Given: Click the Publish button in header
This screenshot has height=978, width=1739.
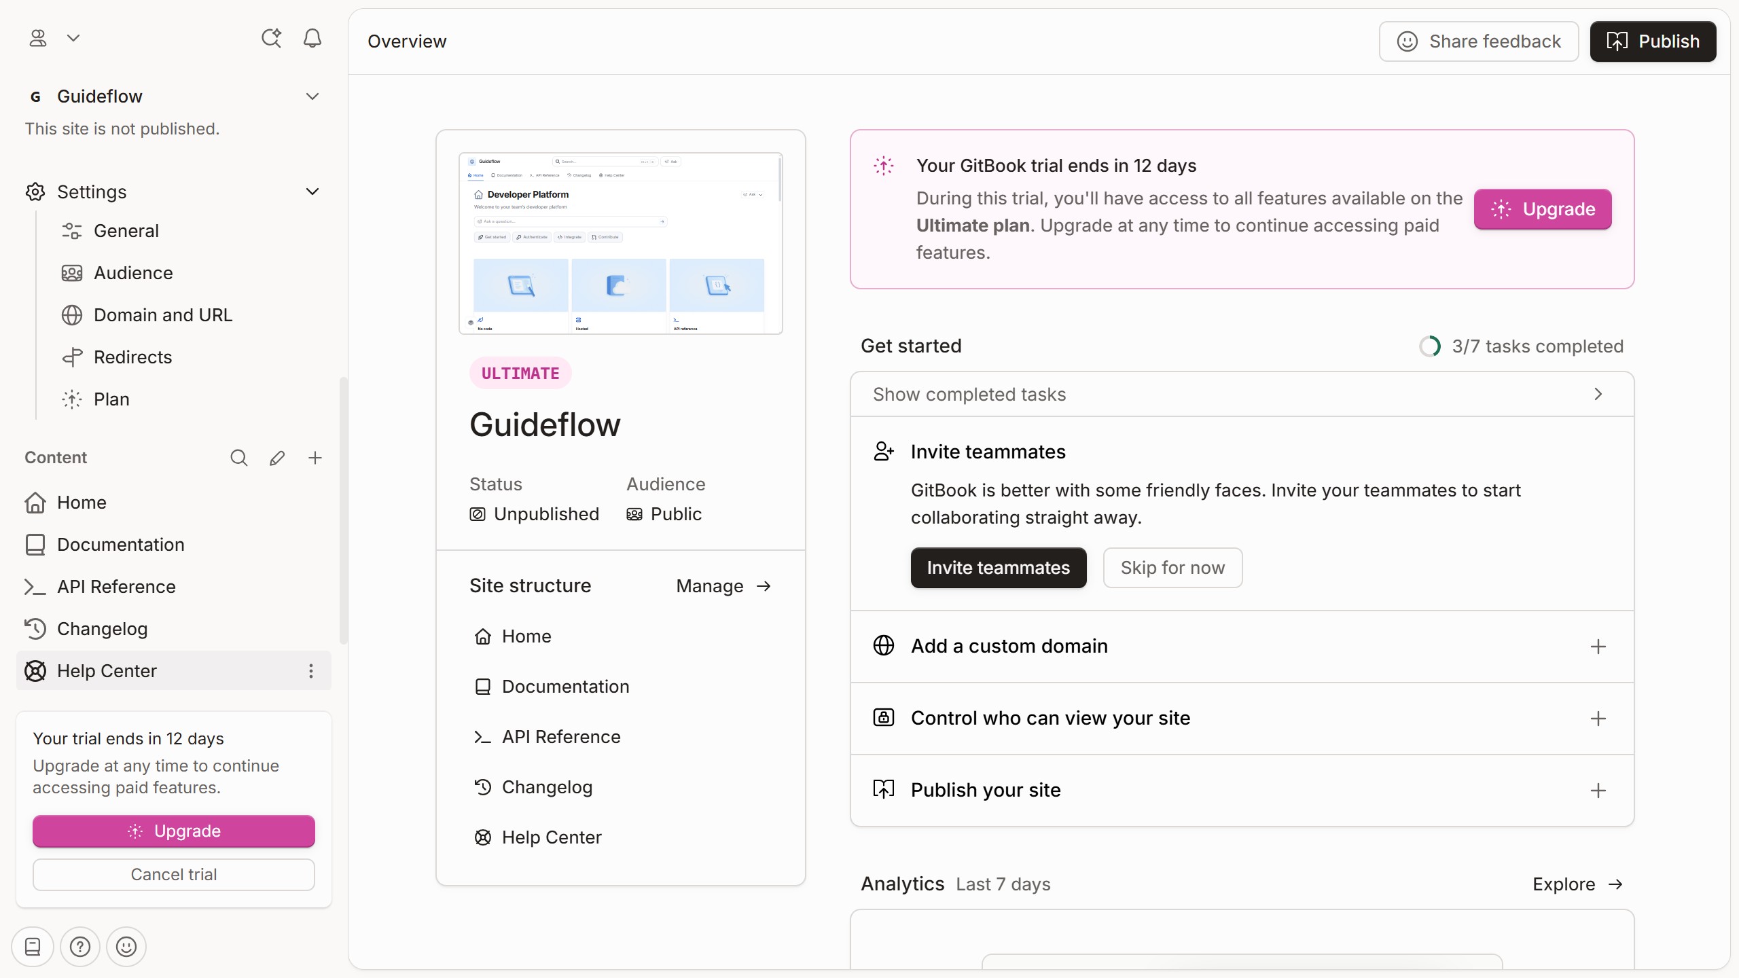Looking at the screenshot, I should pos(1653,41).
